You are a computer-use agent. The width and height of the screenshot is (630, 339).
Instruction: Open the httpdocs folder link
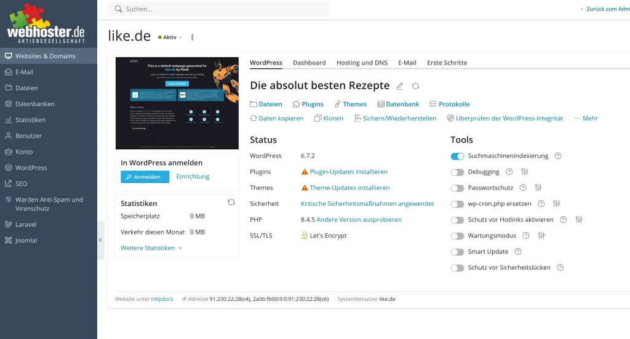(162, 299)
